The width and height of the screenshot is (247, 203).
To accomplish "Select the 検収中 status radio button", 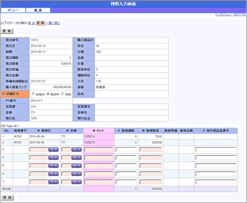I will pyautogui.click(x=48, y=94).
